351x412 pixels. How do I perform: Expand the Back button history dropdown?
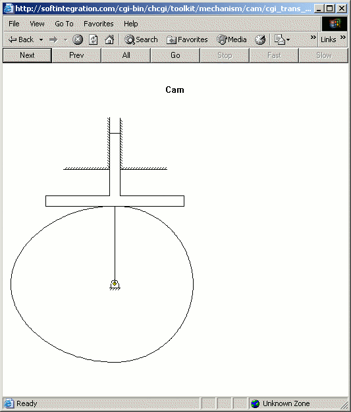(41, 40)
